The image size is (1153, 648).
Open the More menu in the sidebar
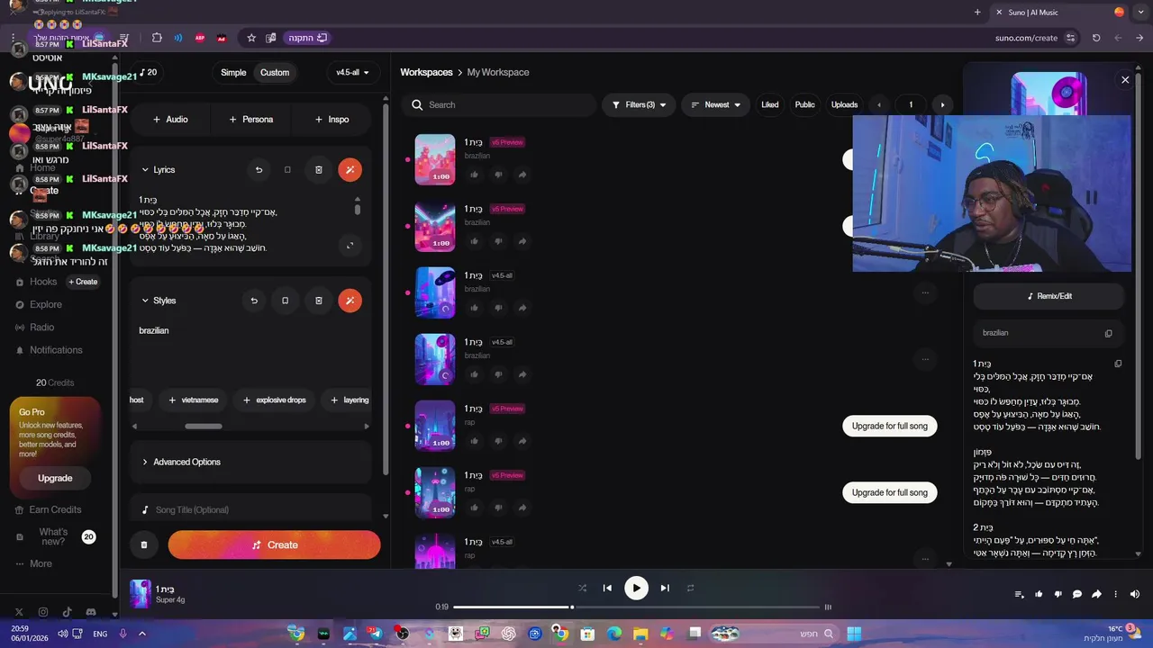[x=34, y=563]
